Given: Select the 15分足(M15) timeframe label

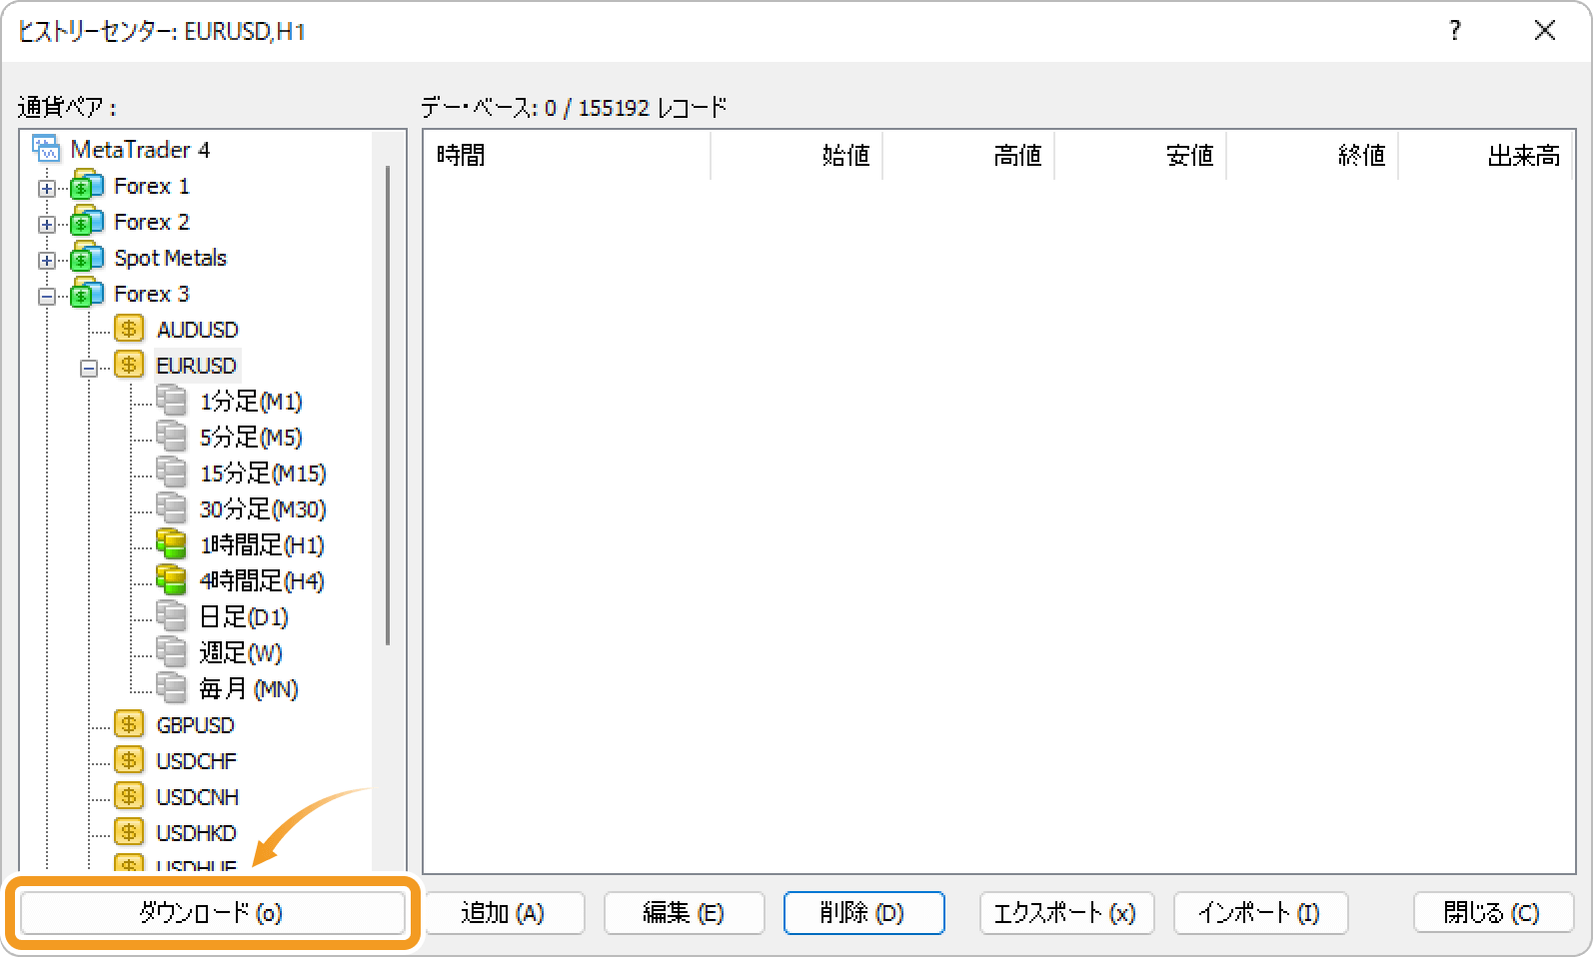Looking at the screenshot, I should click(263, 474).
